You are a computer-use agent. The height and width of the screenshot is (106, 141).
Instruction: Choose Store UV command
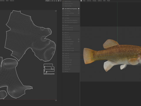[71, 67]
